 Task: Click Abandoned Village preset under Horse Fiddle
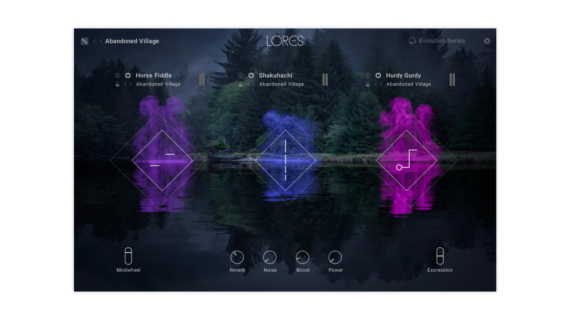click(x=158, y=84)
